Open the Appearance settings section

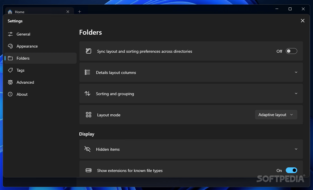[40, 46]
